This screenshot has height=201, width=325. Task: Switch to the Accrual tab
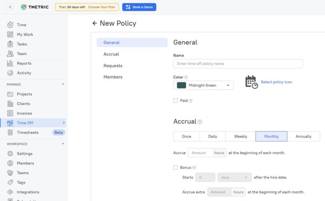coord(111,54)
